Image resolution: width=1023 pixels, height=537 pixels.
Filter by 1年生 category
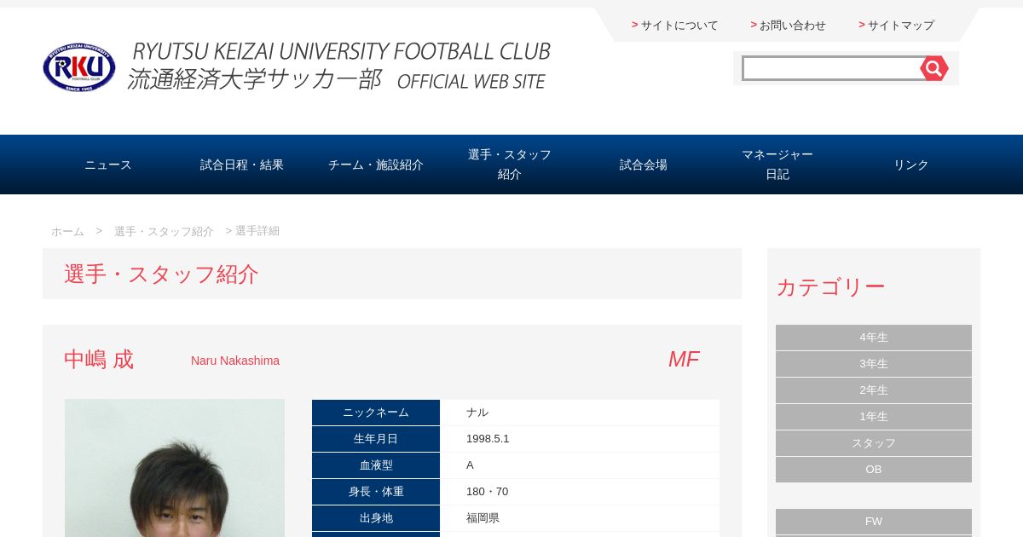pyautogui.click(x=874, y=417)
